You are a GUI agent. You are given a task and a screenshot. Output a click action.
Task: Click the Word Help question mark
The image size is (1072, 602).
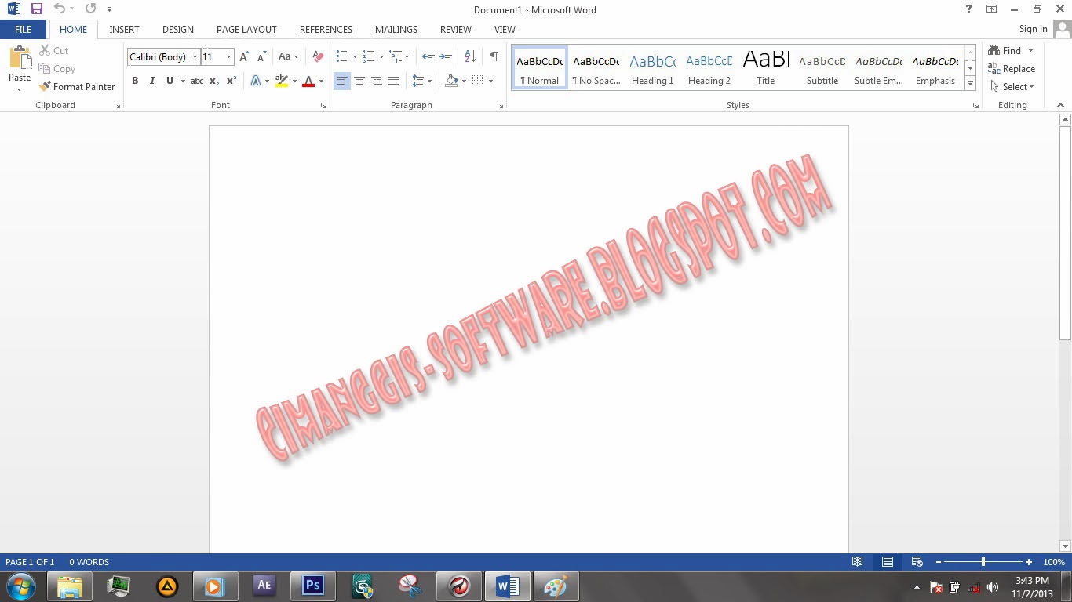(x=968, y=9)
